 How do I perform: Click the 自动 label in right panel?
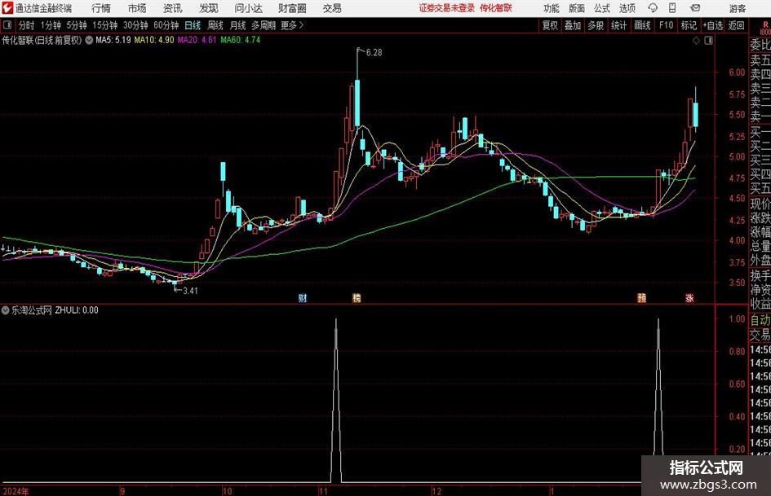[x=760, y=320]
